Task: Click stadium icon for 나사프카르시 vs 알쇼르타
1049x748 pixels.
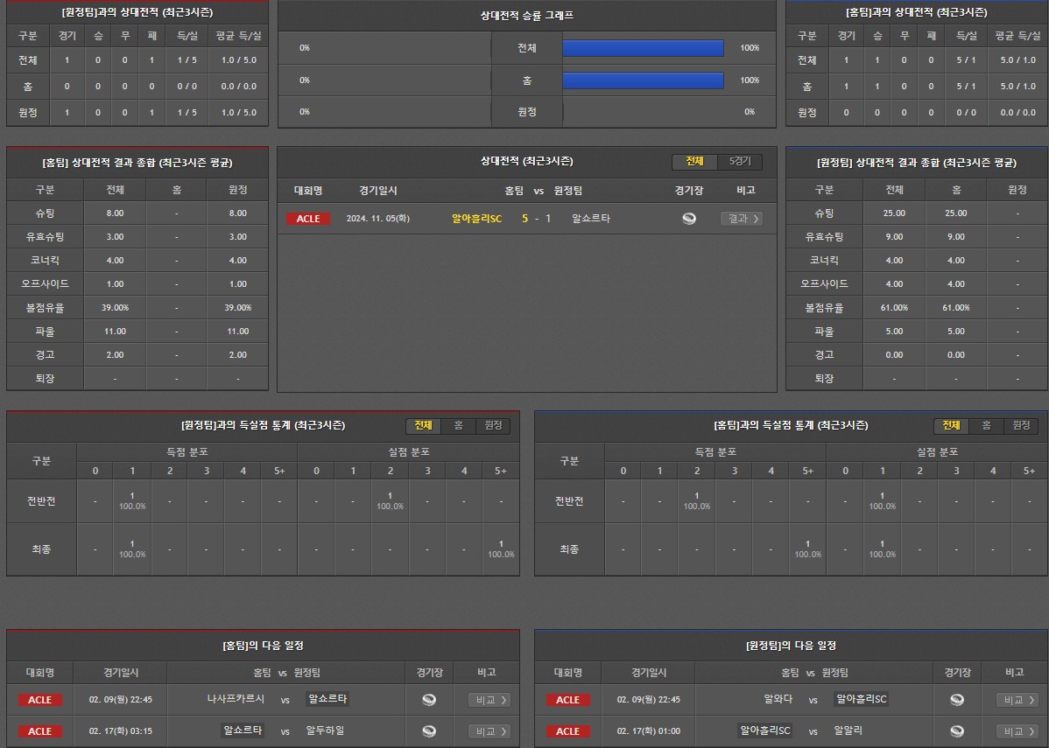Action: coord(429,700)
